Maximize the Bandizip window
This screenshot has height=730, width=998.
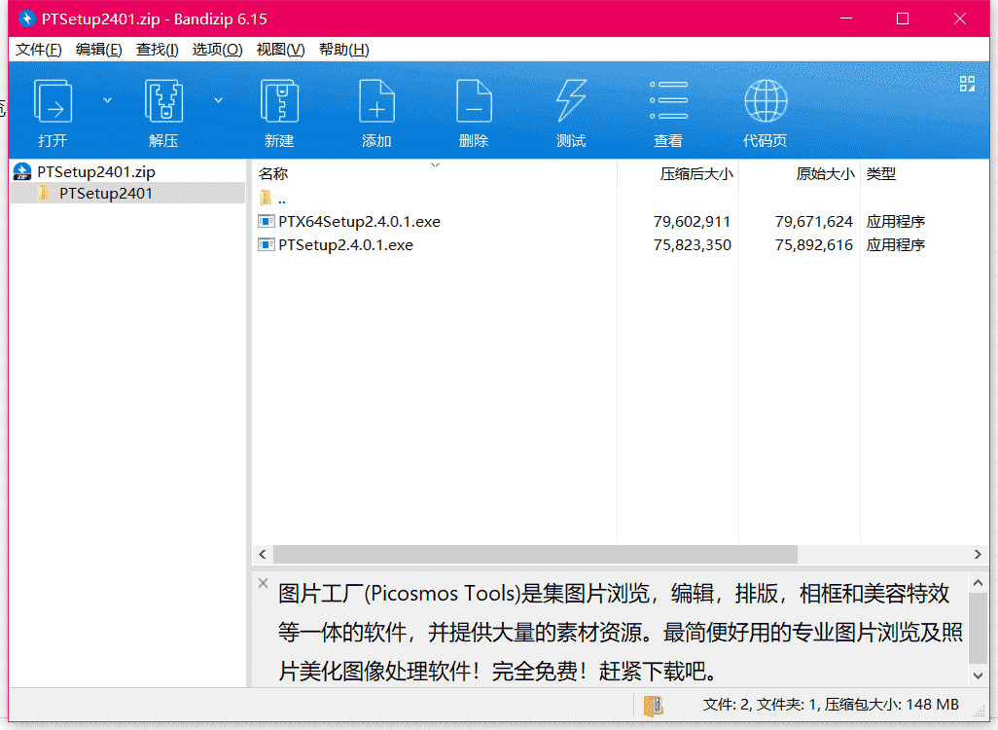click(903, 18)
